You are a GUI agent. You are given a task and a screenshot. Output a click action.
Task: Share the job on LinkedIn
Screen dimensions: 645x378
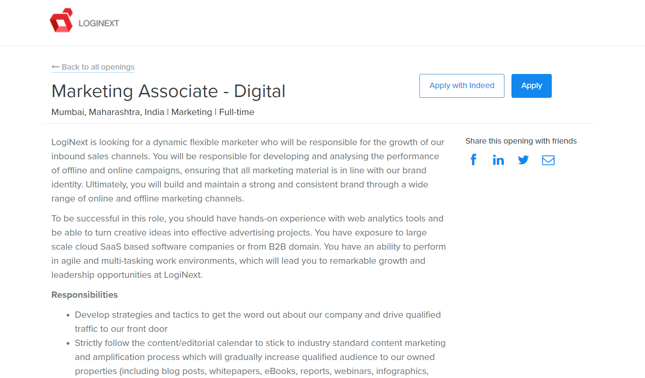click(x=498, y=160)
